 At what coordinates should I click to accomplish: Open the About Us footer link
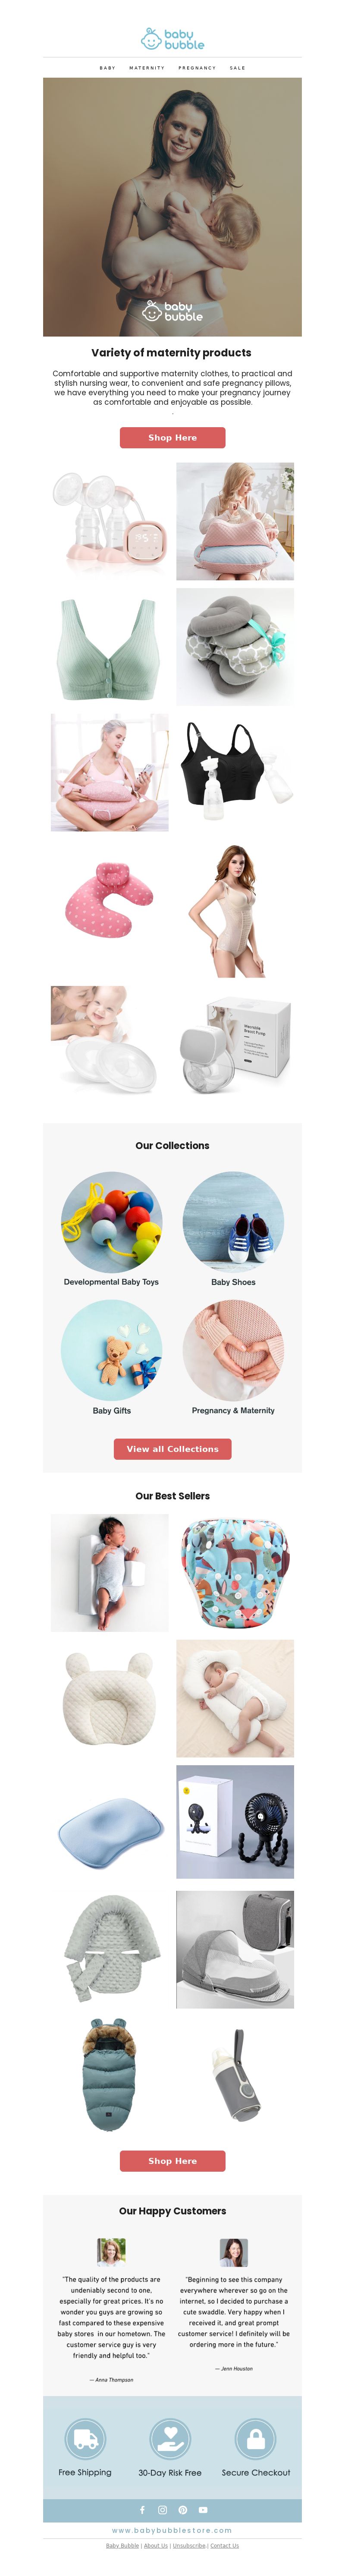pos(156,2546)
